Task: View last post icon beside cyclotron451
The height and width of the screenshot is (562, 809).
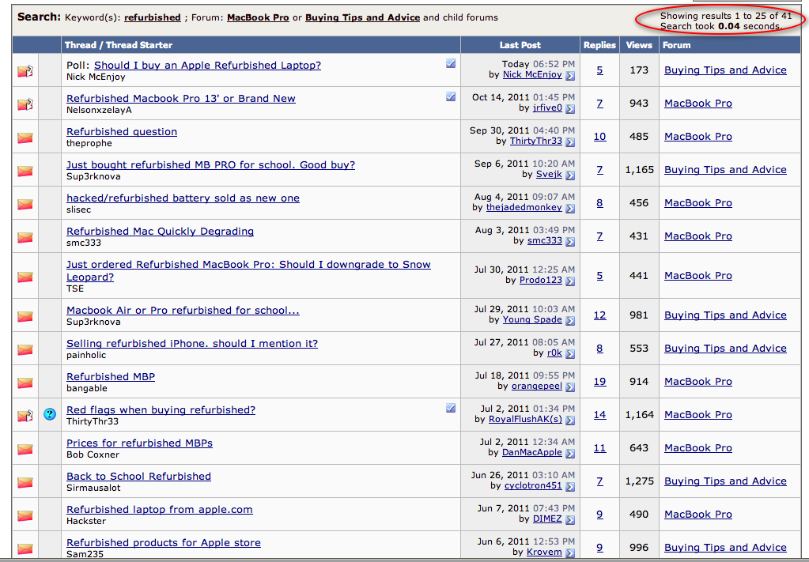Action: (570, 487)
